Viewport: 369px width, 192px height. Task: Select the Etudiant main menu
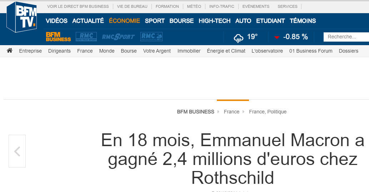(270, 21)
